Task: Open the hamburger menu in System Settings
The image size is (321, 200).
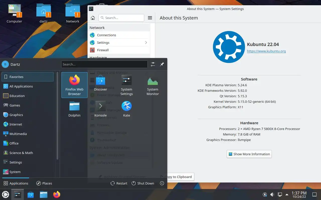Action: [150, 18]
